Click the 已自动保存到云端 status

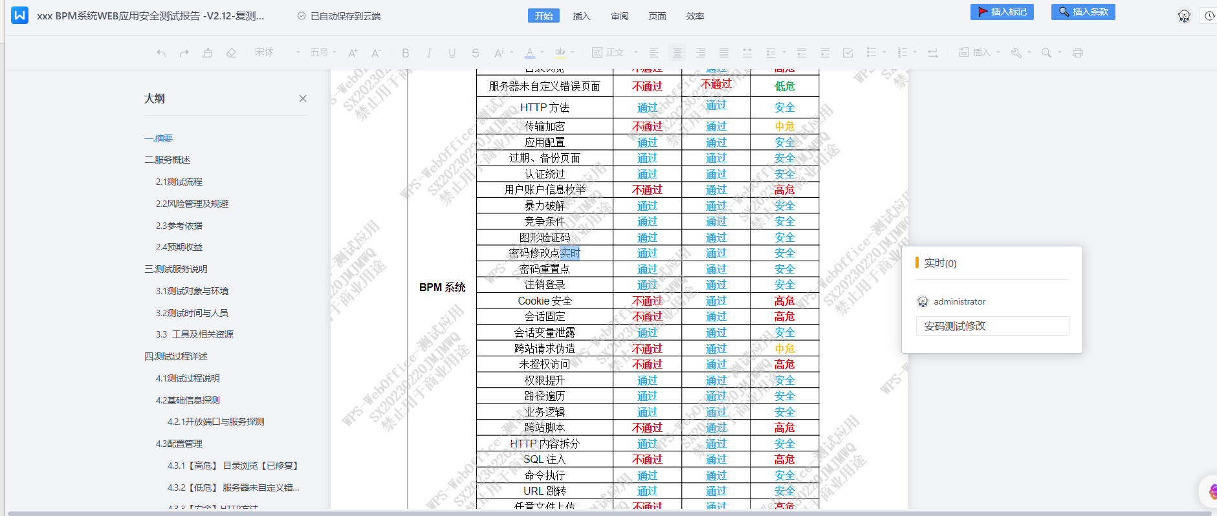click(339, 16)
